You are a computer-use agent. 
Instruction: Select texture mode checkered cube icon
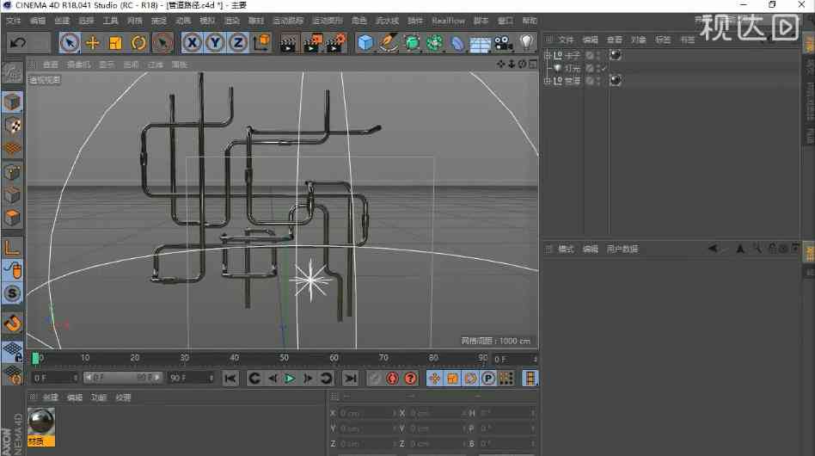(x=13, y=126)
